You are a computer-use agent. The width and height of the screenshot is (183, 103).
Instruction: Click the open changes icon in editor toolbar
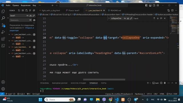point(168,10)
